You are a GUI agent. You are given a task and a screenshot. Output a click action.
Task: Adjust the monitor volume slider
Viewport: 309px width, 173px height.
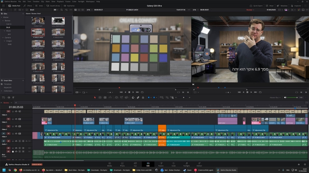point(292,98)
